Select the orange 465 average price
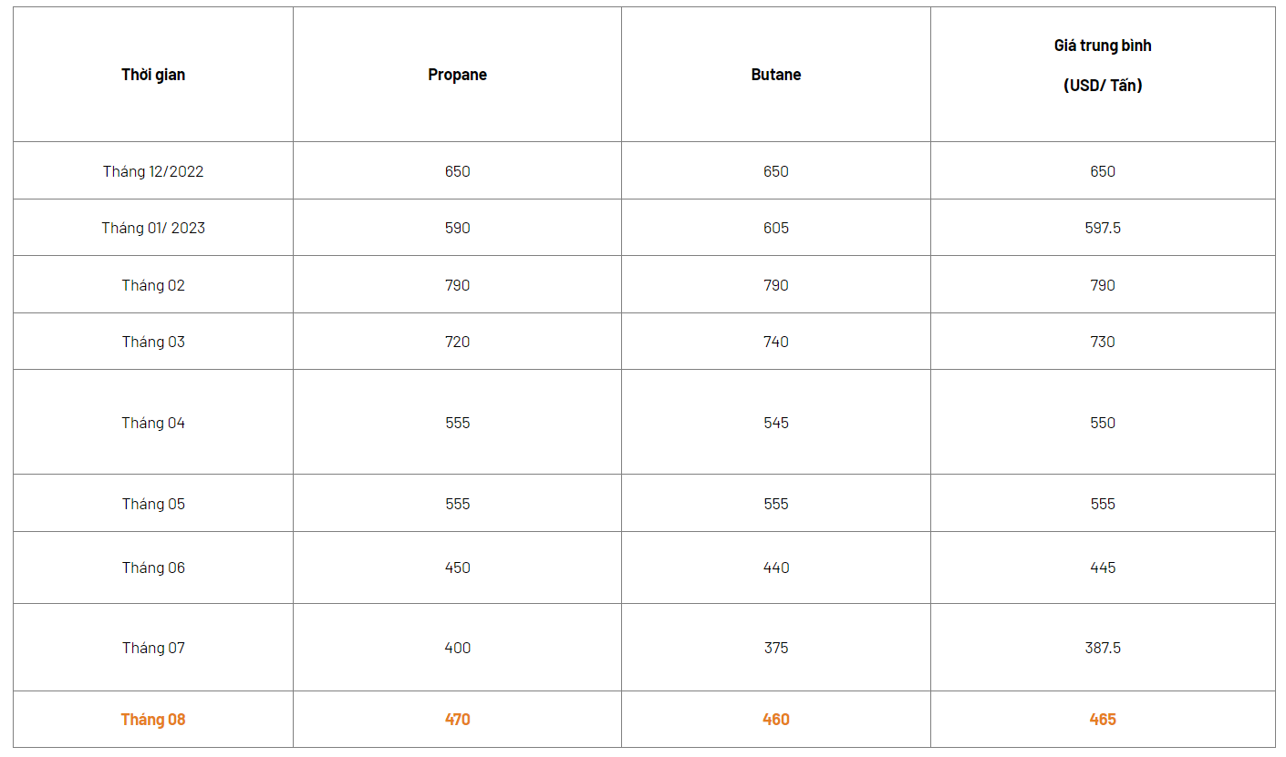1286x757 pixels. [1103, 720]
